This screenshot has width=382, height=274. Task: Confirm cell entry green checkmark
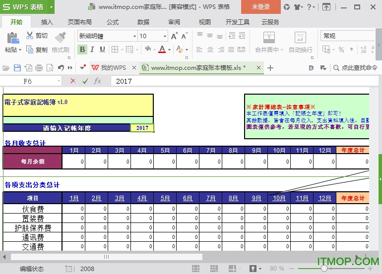pos(85,81)
